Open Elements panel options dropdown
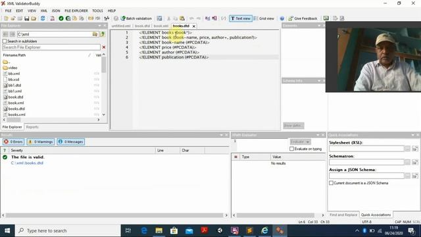 click(319, 26)
